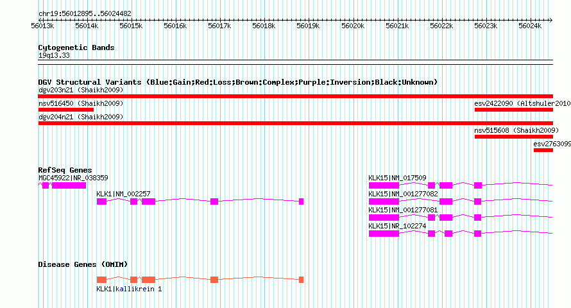Select the 19q13.33 band label
The height and width of the screenshot is (308, 571).
tap(54, 55)
